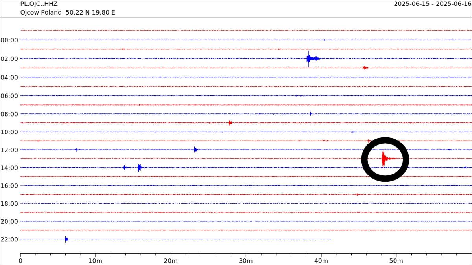Pick the large blue event on 02:00 trace
This screenshot has height=265, width=472.
pos(313,58)
